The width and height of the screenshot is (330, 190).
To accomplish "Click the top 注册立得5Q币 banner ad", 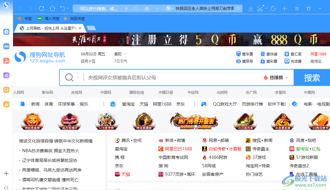I will click(x=172, y=40).
